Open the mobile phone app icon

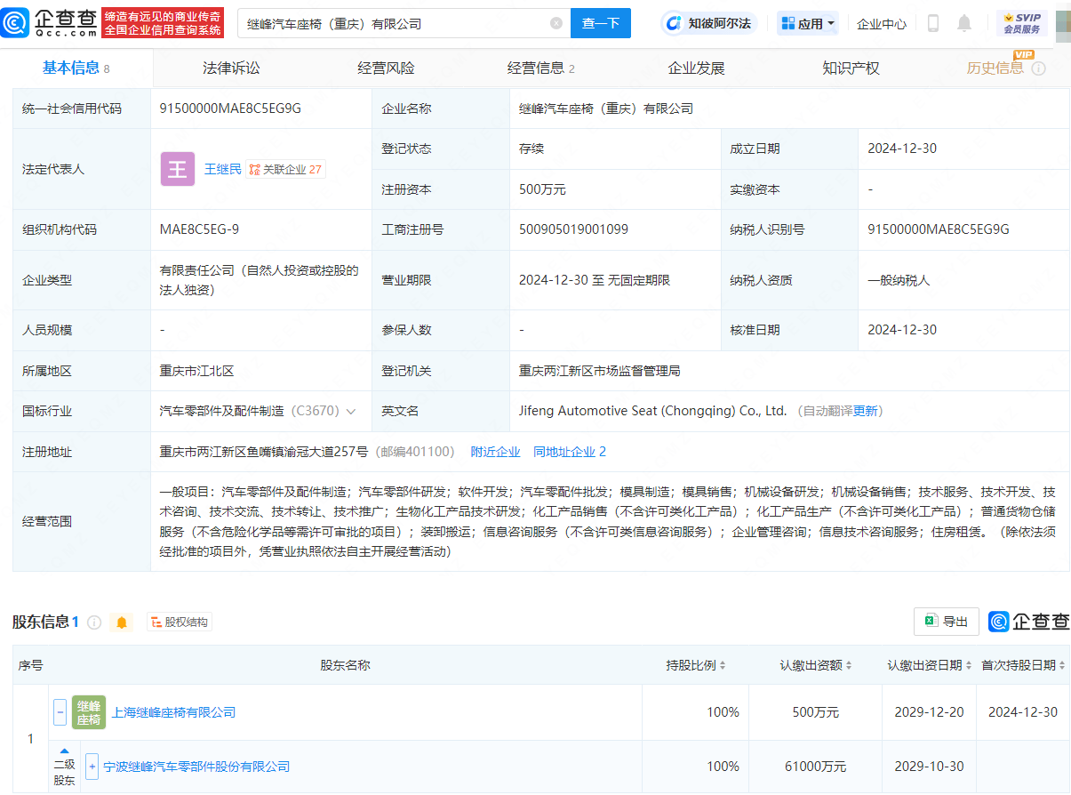[932, 24]
